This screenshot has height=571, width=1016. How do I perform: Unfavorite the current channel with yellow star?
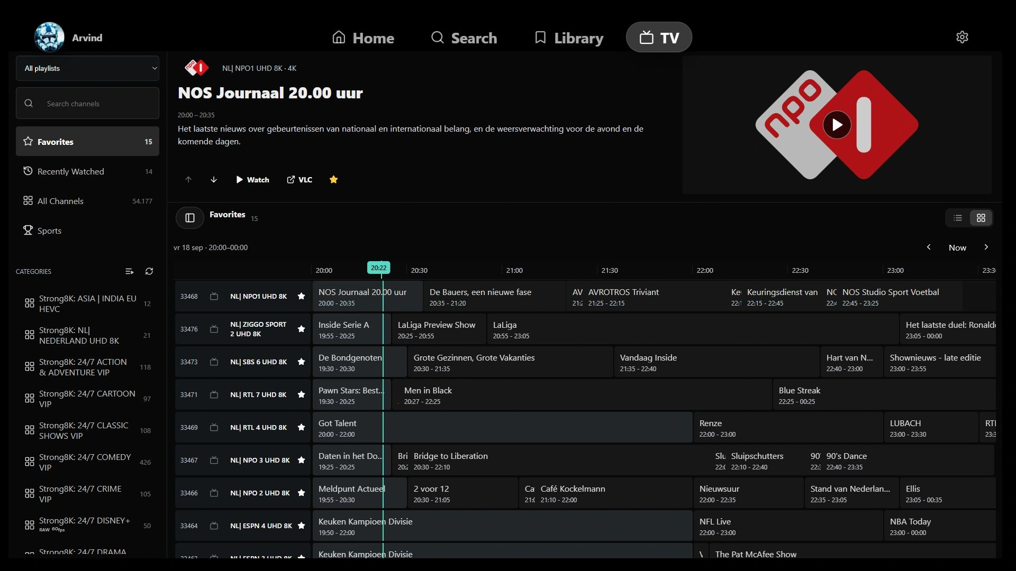[x=333, y=180]
